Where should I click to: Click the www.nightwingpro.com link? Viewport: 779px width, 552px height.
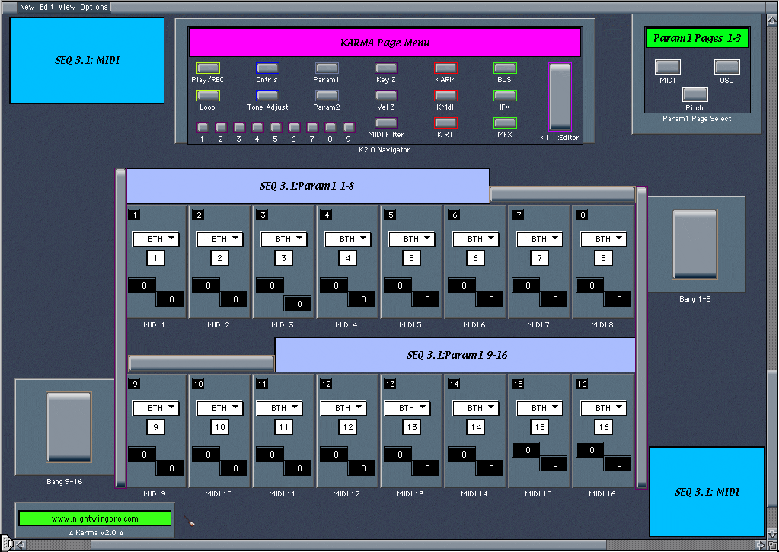(x=95, y=518)
